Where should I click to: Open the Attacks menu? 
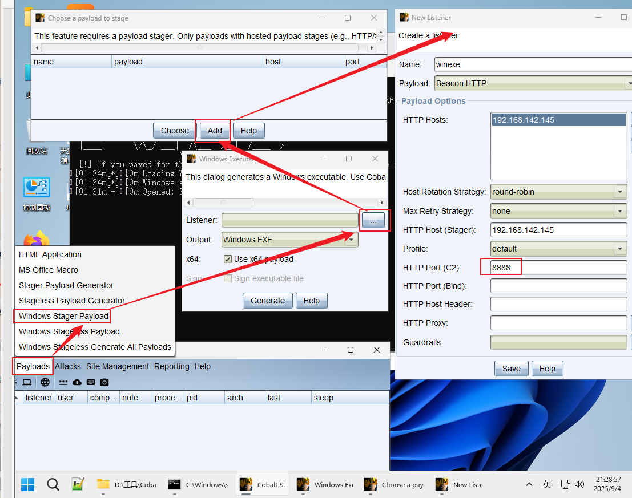click(x=68, y=366)
